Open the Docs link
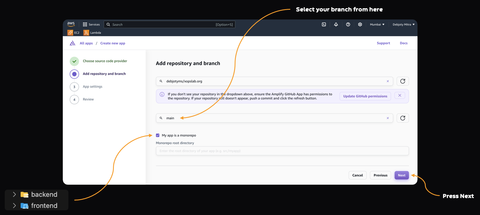Screen dimensions: 480x215 point(404,43)
